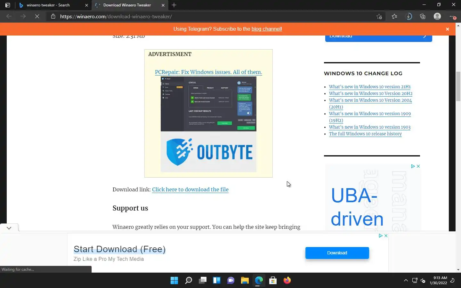Open taskbar Search
Viewport: 461px width, 288px height.
tap(189, 280)
